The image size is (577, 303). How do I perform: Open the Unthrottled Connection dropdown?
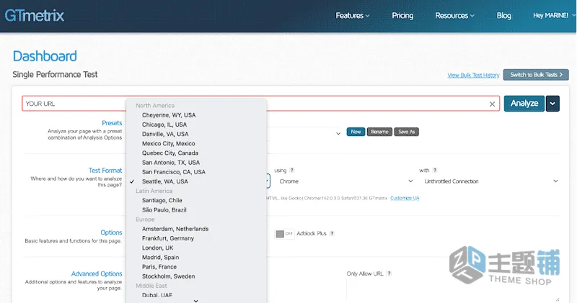pos(490,181)
